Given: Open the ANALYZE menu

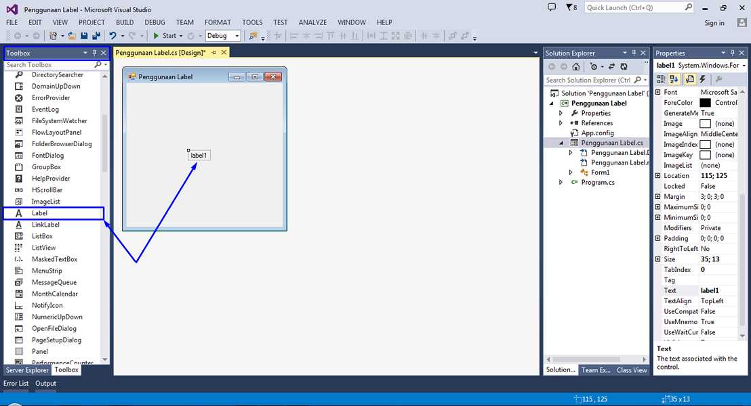Looking at the screenshot, I should tap(312, 22).
